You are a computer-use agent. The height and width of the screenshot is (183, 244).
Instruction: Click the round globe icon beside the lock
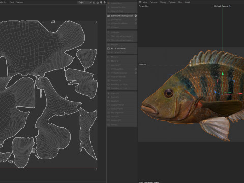[x=101, y=2]
